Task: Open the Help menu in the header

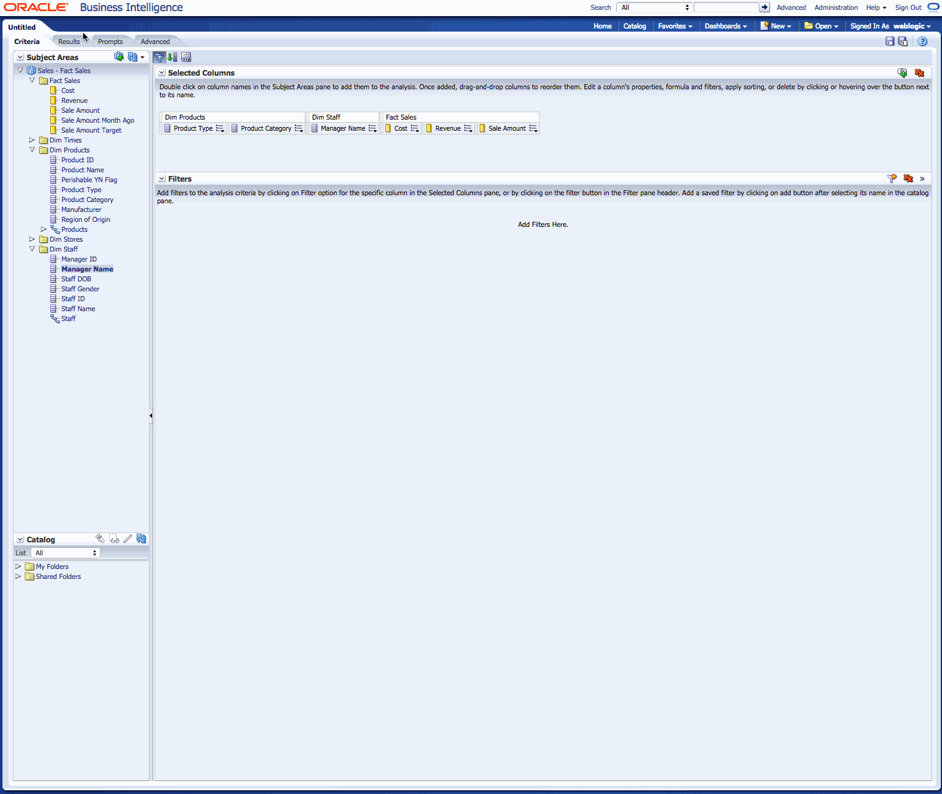Action: (x=876, y=7)
